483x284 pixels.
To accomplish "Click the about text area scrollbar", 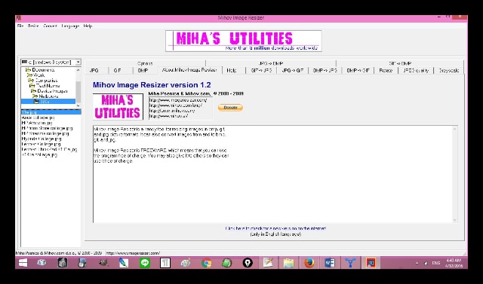I will 454,174.
